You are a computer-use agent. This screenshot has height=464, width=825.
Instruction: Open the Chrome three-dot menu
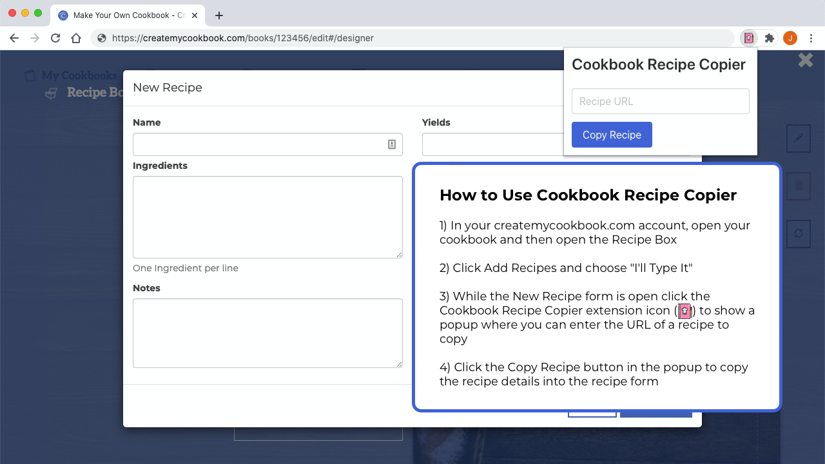(811, 37)
